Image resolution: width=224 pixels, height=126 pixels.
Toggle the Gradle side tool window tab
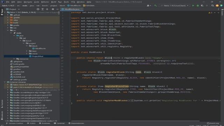click(222, 12)
